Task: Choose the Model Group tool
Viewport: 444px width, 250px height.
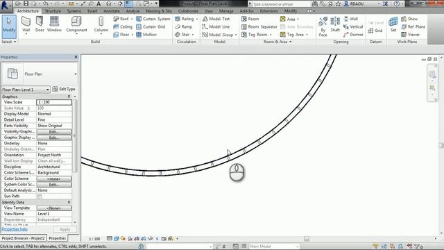Action: coord(218,35)
